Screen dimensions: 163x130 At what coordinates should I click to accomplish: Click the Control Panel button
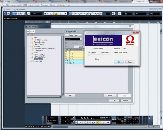coord(73,35)
